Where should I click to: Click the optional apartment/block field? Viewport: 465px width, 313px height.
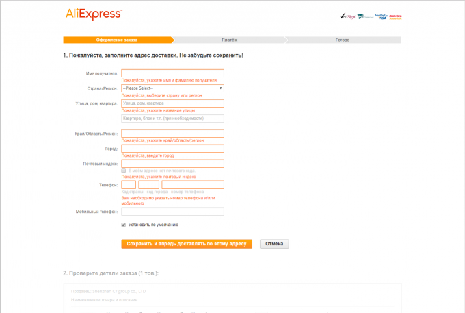pos(172,118)
